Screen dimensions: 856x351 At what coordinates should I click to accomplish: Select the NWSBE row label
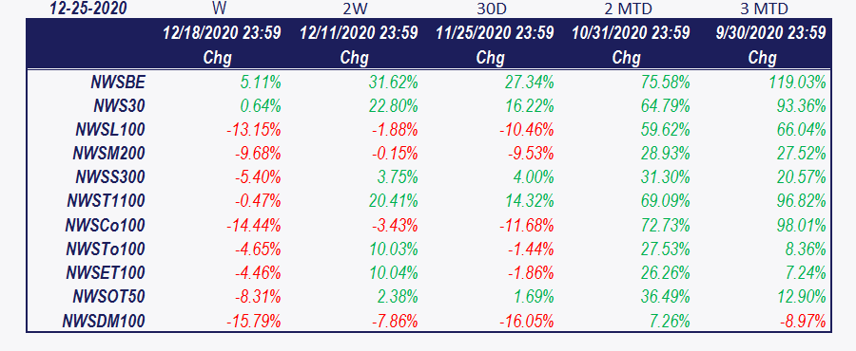point(118,83)
